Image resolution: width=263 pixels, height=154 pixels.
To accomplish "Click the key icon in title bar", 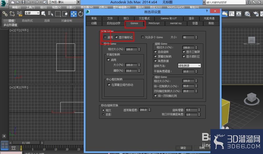I will [254, 2].
